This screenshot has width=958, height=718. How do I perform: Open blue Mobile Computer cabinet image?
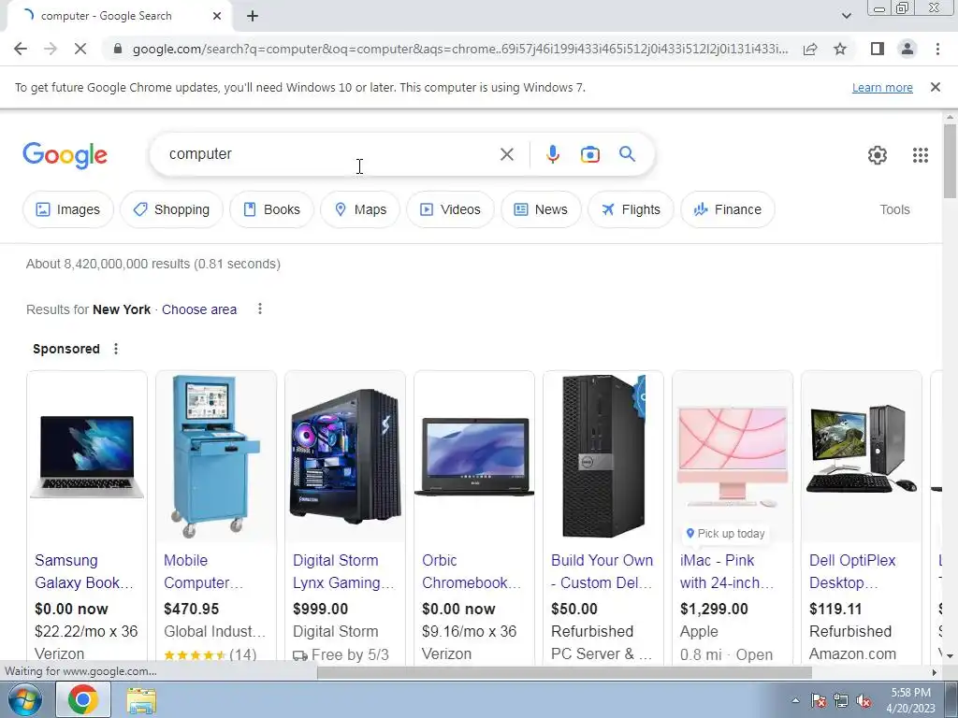point(216,456)
